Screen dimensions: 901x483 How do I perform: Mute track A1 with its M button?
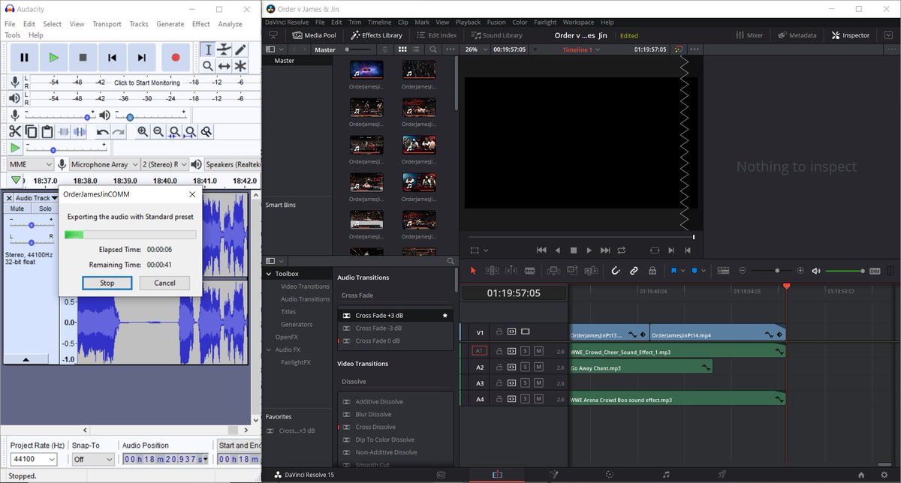(x=539, y=350)
